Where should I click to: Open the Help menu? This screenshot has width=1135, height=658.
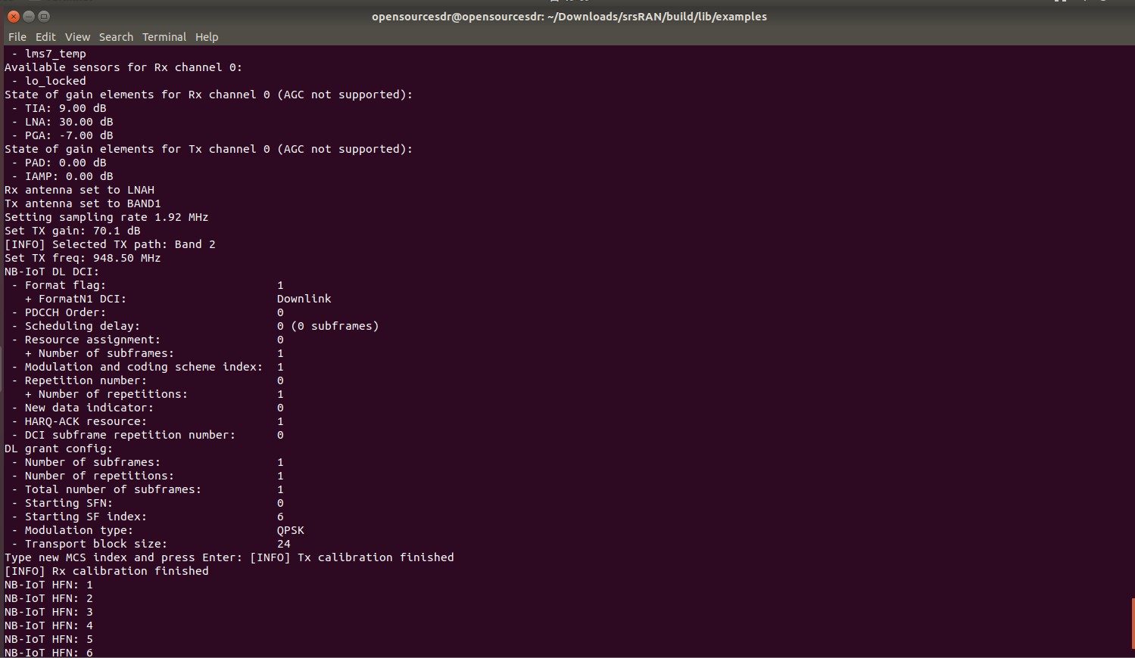207,37
